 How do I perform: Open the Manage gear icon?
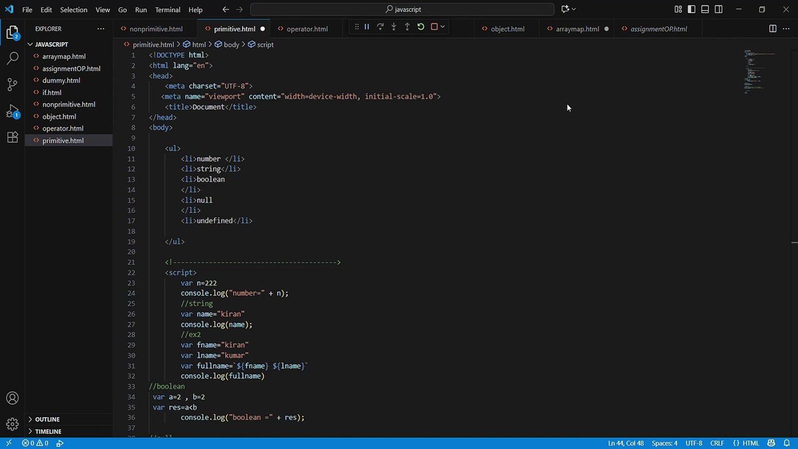point(12,425)
